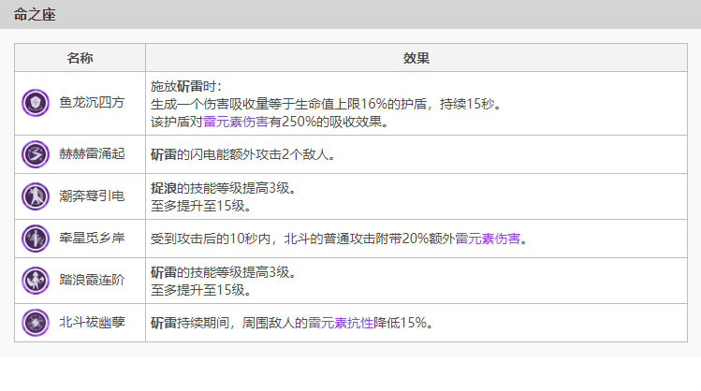Image resolution: width=701 pixels, height=391 pixels.
Task: Click 雷元素伤害 link in the 牵星觅乡岸 effect
Action: coord(488,239)
